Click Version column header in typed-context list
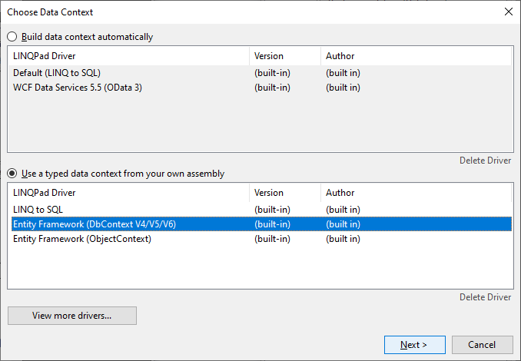The width and height of the screenshot is (521, 361). pos(284,193)
